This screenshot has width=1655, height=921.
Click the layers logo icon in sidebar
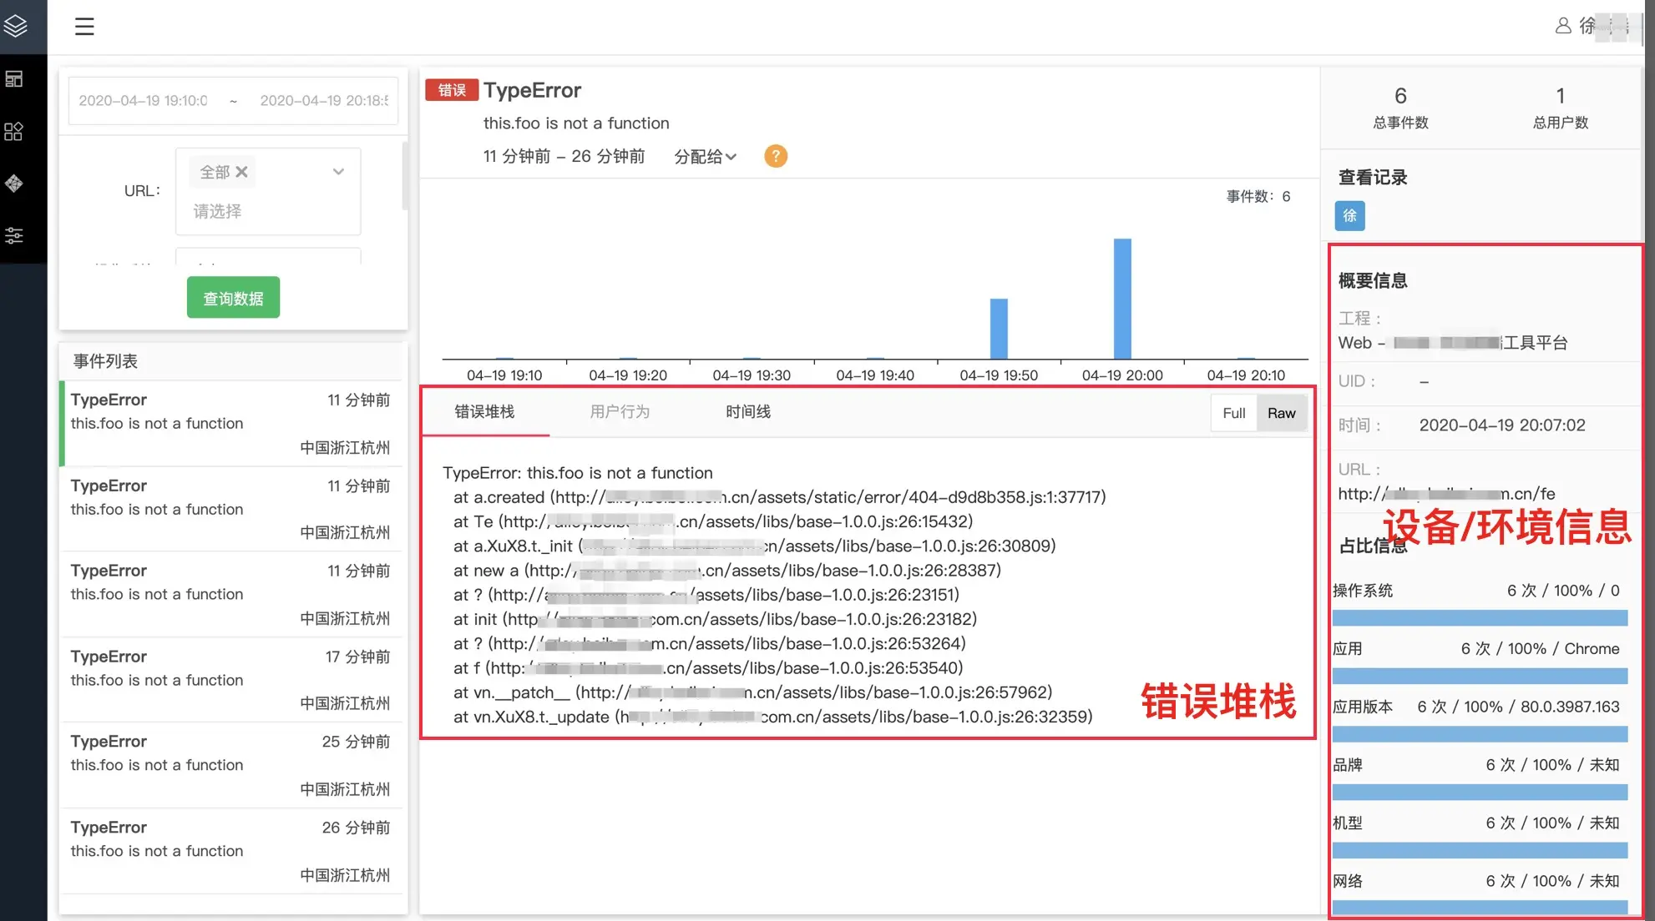17,27
